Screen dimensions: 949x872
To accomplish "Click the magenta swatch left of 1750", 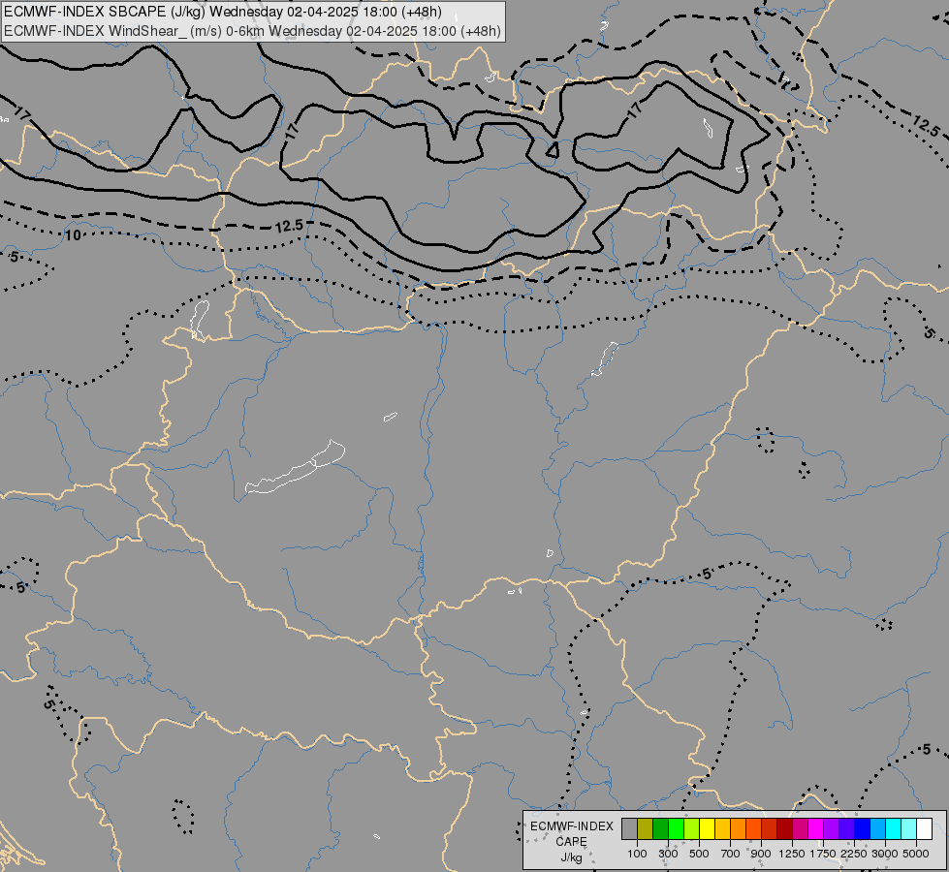I will (816, 828).
